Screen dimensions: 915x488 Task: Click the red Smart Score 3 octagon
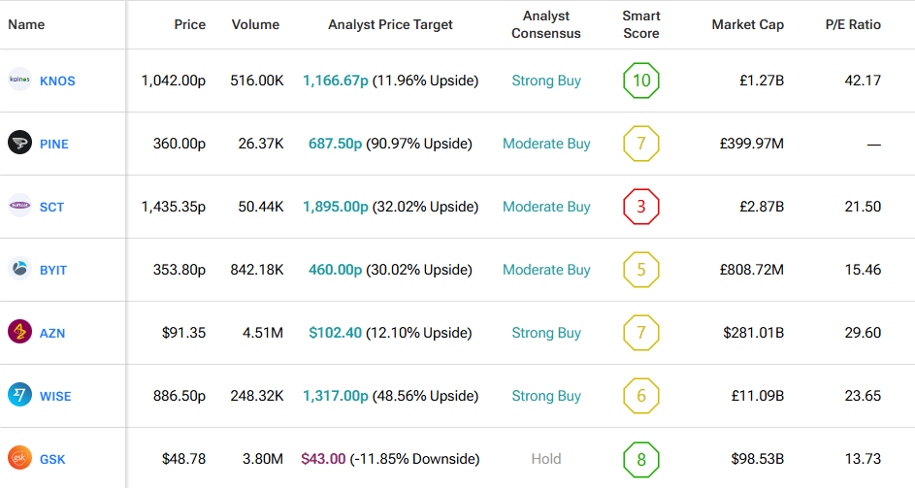pos(640,207)
